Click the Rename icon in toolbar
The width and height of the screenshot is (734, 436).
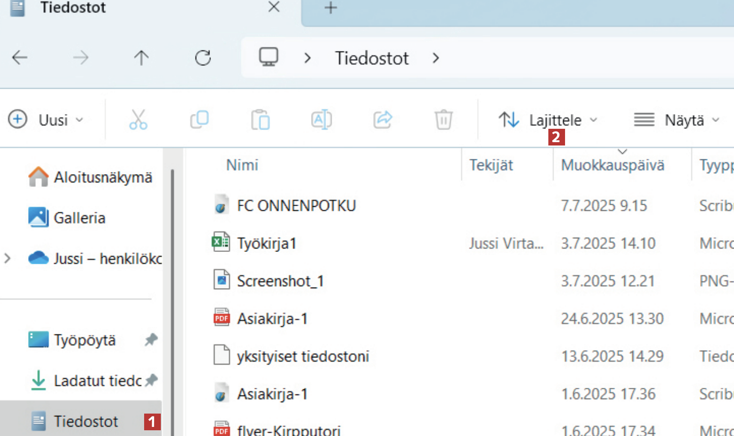coord(322,120)
